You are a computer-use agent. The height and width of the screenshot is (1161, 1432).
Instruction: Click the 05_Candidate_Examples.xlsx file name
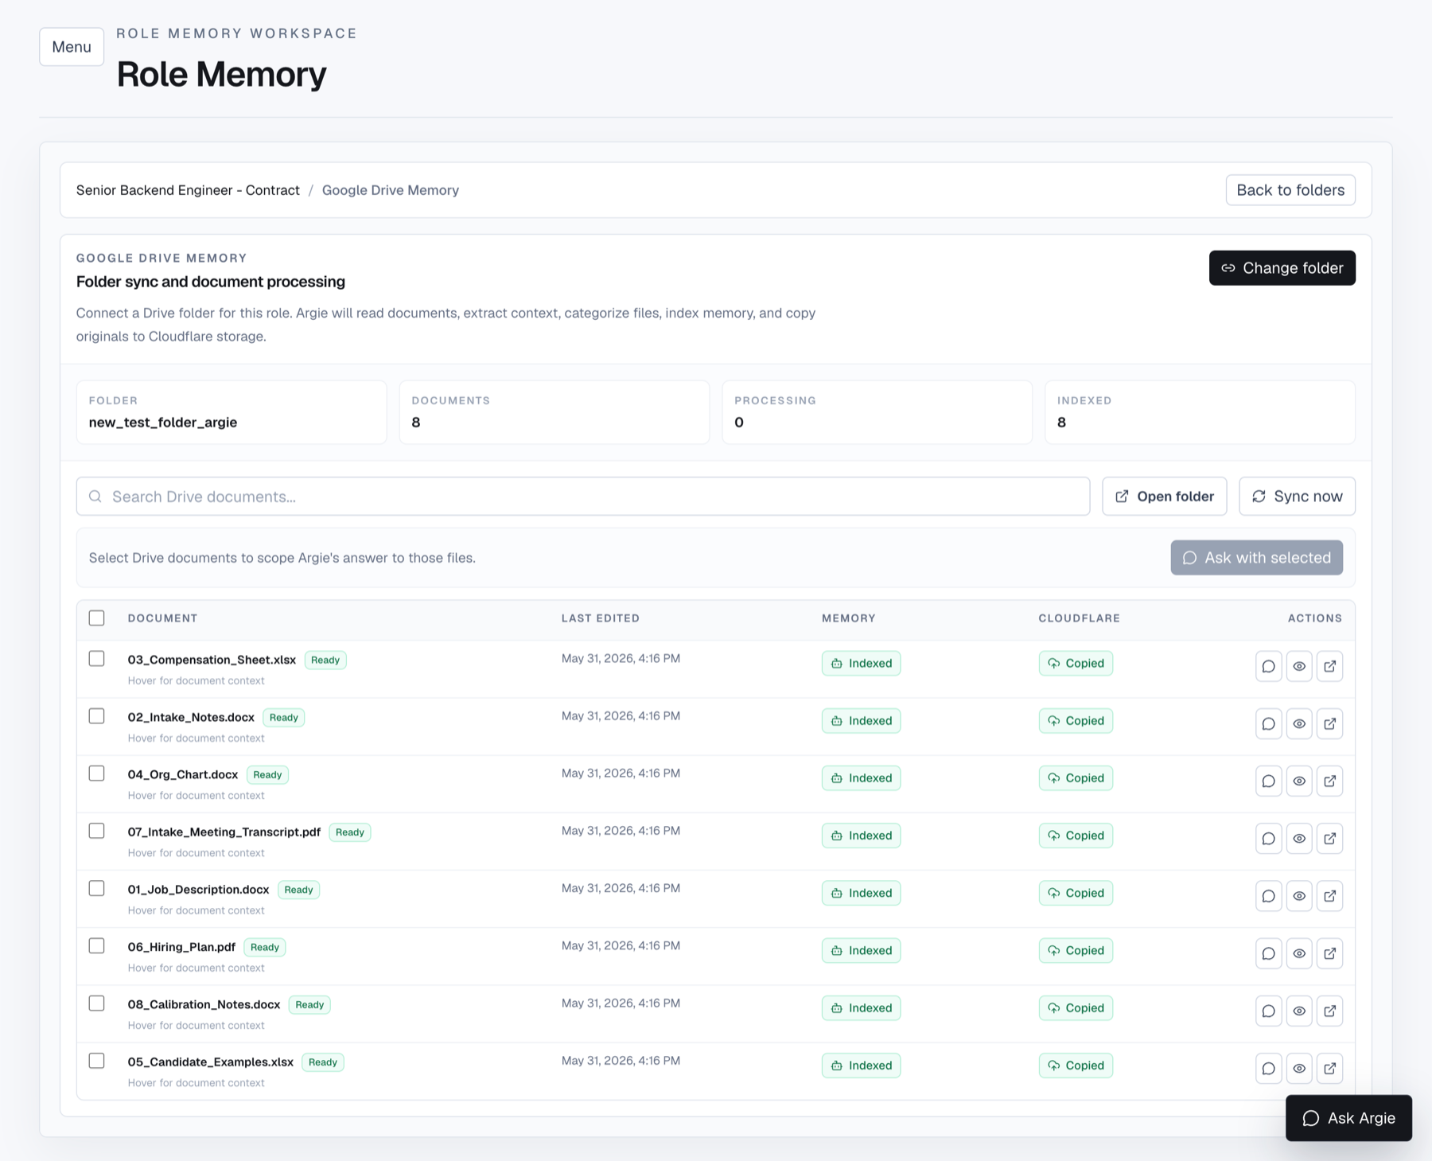tap(211, 1062)
